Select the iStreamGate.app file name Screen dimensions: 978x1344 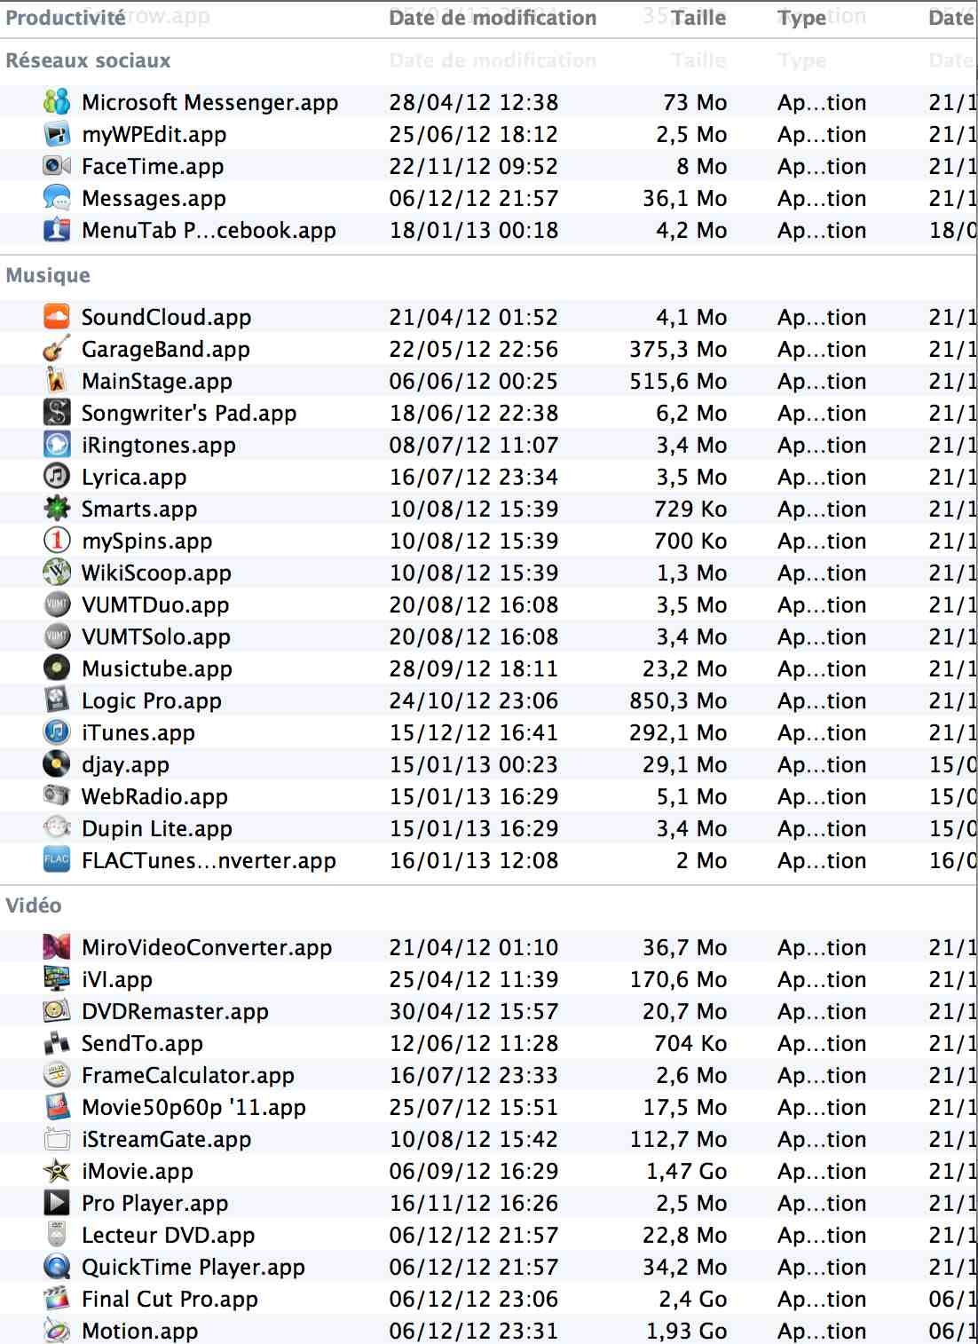tap(167, 1139)
